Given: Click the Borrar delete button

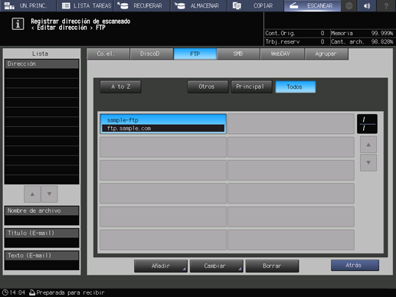Looking at the screenshot, I should 272,266.
